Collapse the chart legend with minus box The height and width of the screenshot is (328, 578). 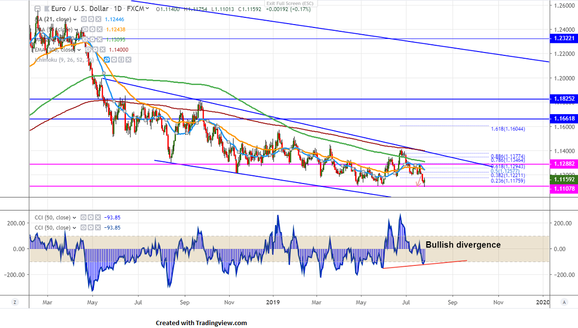[x=38, y=9]
